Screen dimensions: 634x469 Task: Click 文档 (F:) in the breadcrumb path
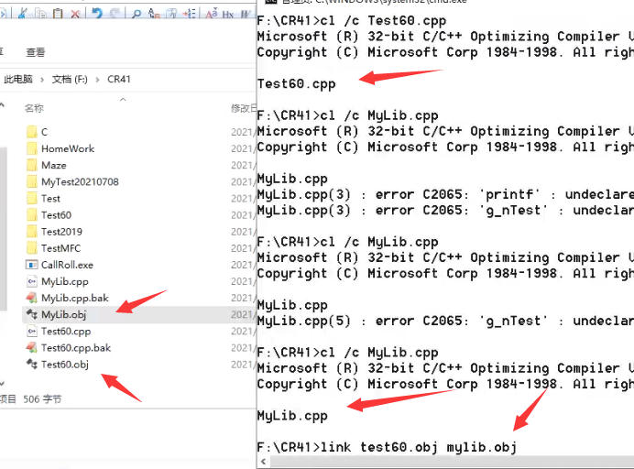click(70, 80)
